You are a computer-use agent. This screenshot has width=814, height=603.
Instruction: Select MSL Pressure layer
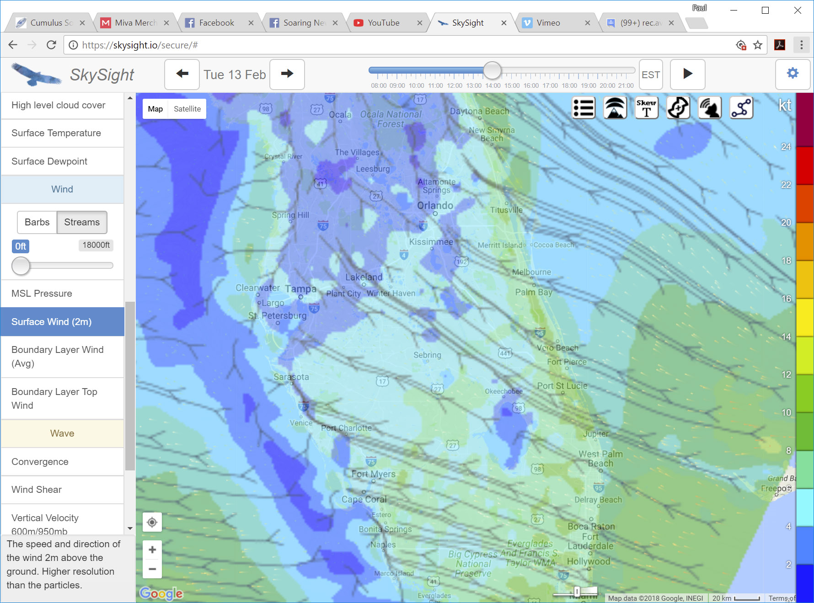click(x=62, y=293)
